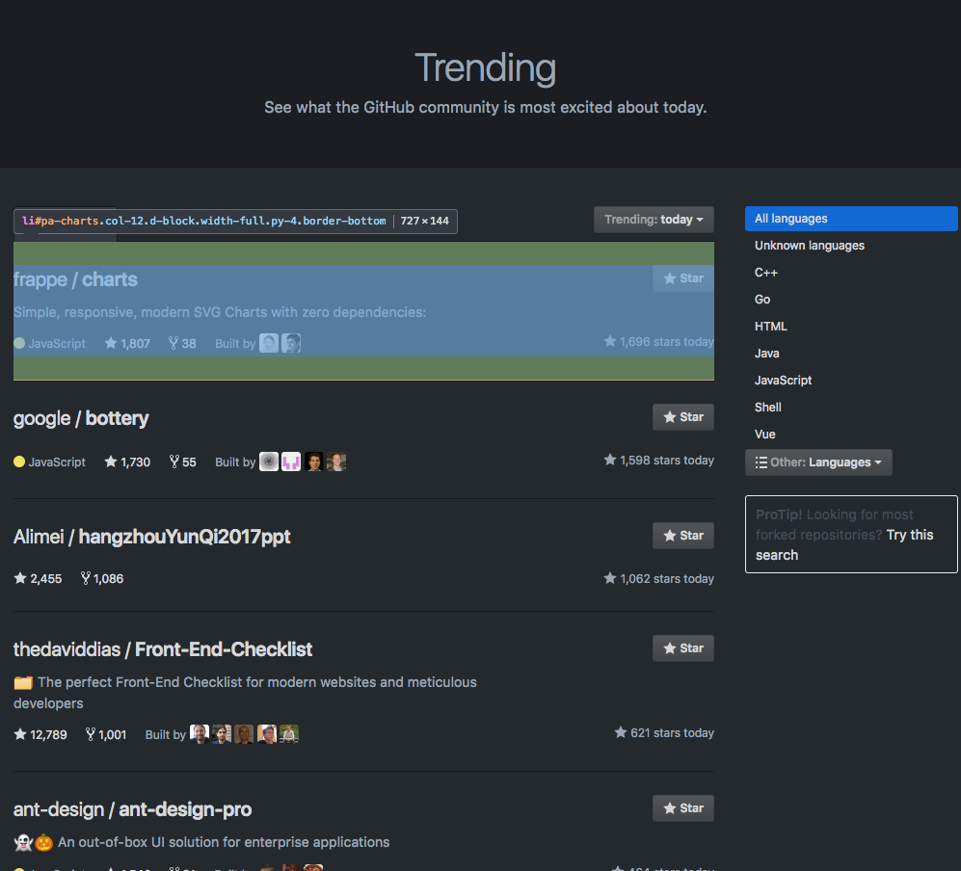961x871 pixels.
Task: Star the ant-design/ant-design-pro repository
Action: point(682,807)
